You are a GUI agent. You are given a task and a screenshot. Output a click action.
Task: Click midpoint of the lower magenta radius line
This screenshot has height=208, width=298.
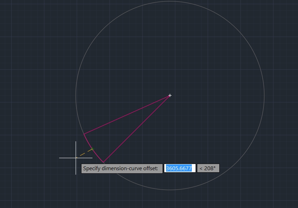click(136, 129)
